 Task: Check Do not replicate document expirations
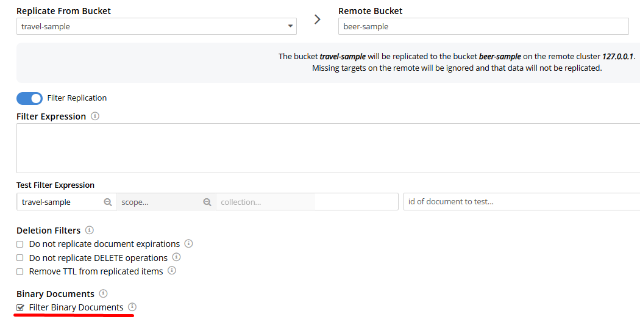(20, 245)
